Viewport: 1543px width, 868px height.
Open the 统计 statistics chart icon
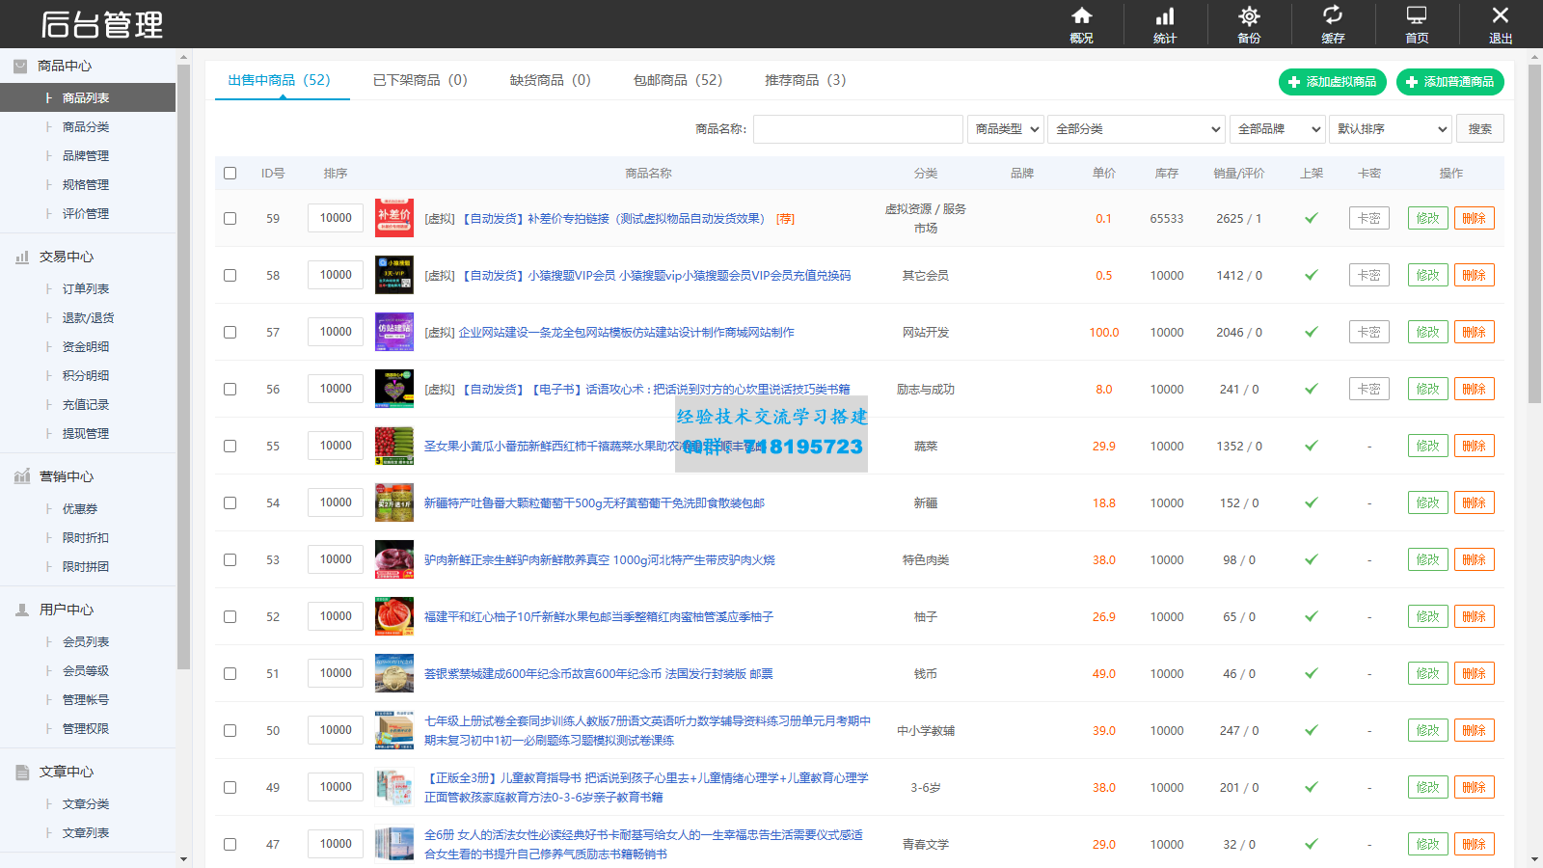(x=1165, y=16)
